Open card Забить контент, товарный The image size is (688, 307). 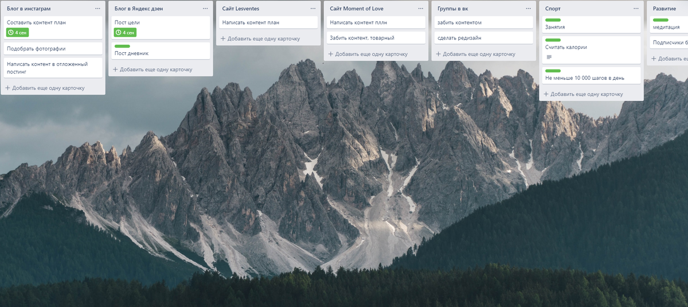[376, 38]
